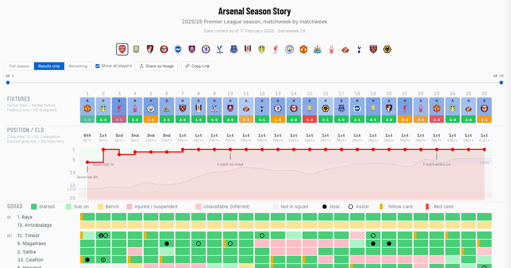
Task: Click the "Share as Image" button
Action: (x=157, y=66)
